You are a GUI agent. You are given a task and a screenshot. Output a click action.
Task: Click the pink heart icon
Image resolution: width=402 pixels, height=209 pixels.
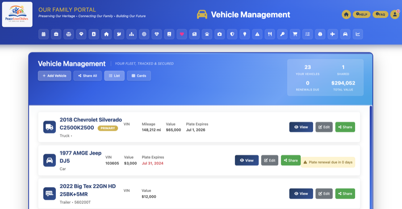(182, 34)
